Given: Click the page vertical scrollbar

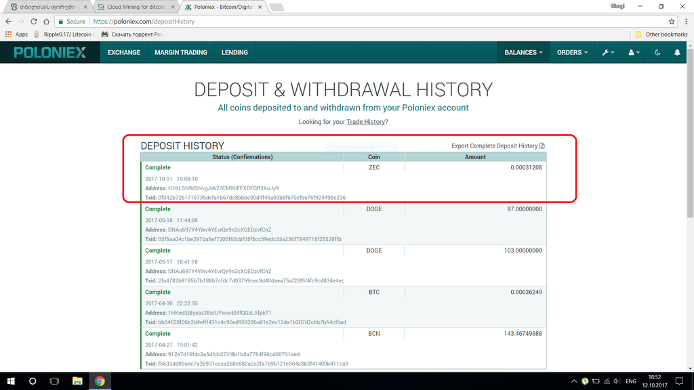Looking at the screenshot, I should click(x=690, y=133).
